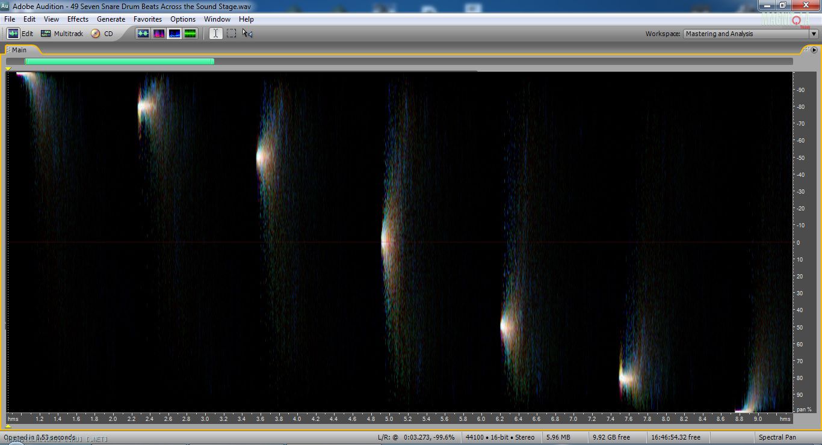Switch to Edit view
This screenshot has width=822, height=445.
coord(20,34)
